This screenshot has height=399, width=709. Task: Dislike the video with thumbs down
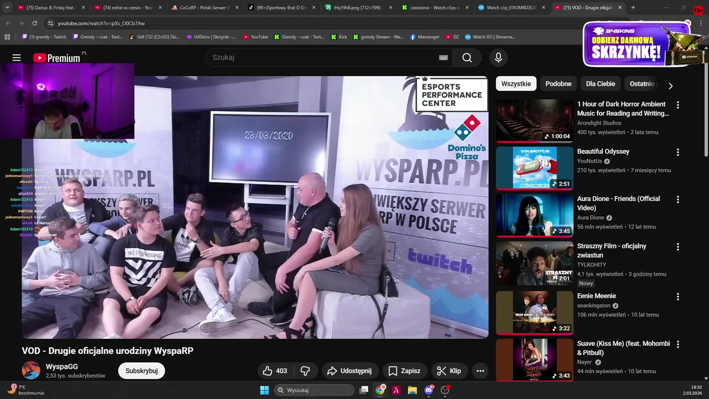click(x=305, y=371)
